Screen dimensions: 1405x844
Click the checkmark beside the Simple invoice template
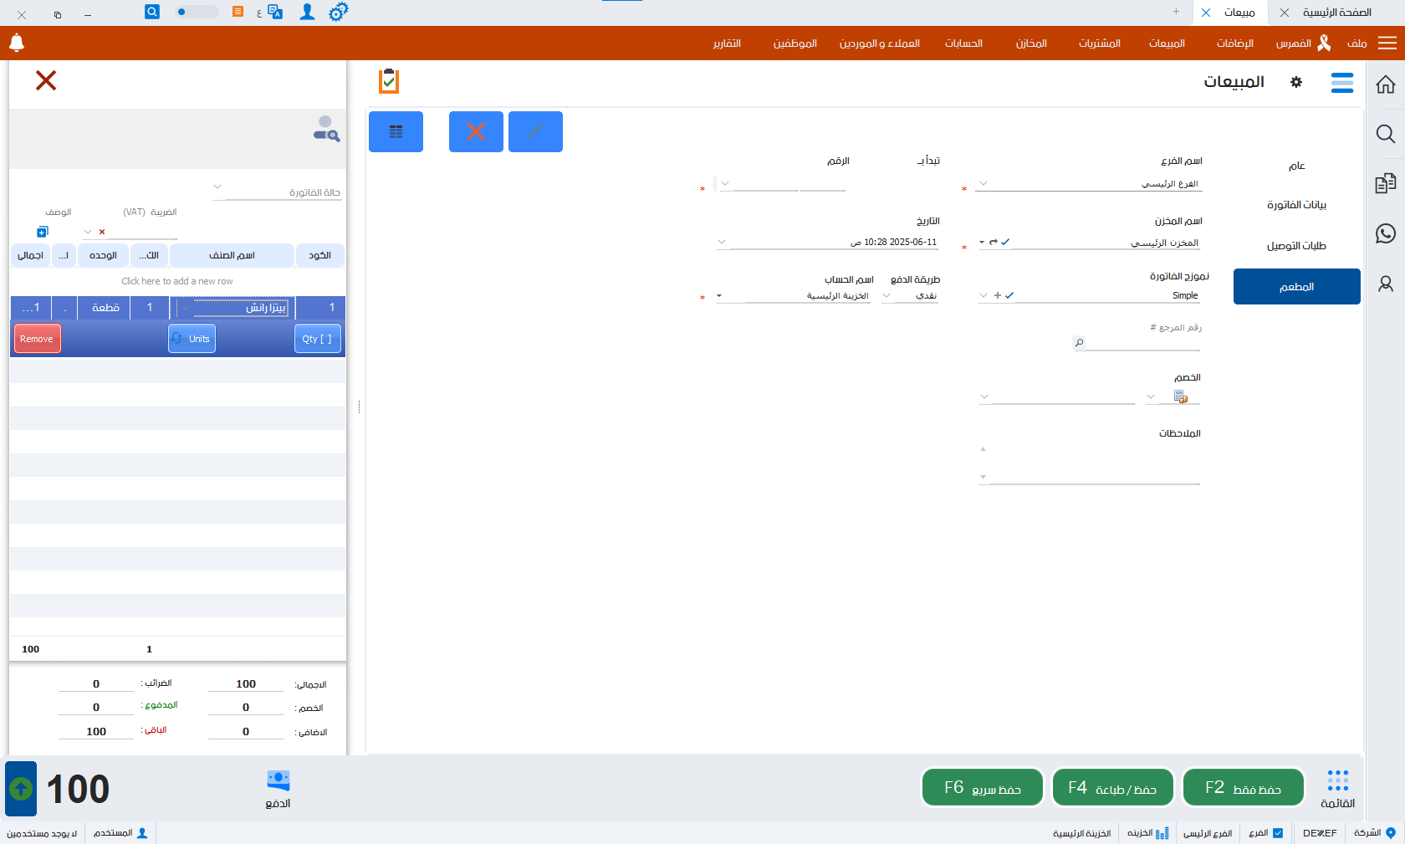1009,295
